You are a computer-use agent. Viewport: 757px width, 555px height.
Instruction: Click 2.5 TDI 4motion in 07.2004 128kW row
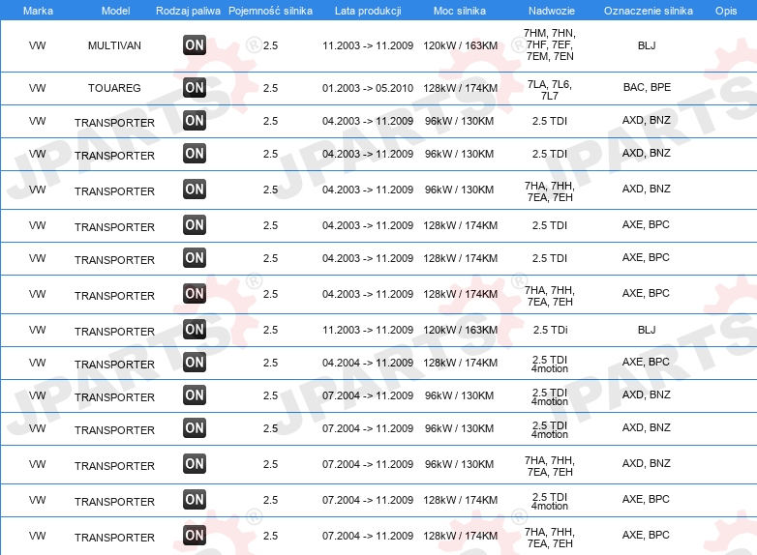coord(550,501)
